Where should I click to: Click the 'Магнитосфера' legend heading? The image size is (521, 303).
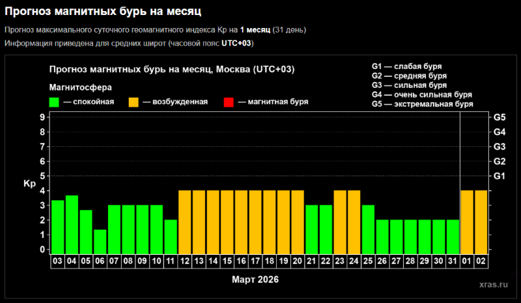[80, 87]
